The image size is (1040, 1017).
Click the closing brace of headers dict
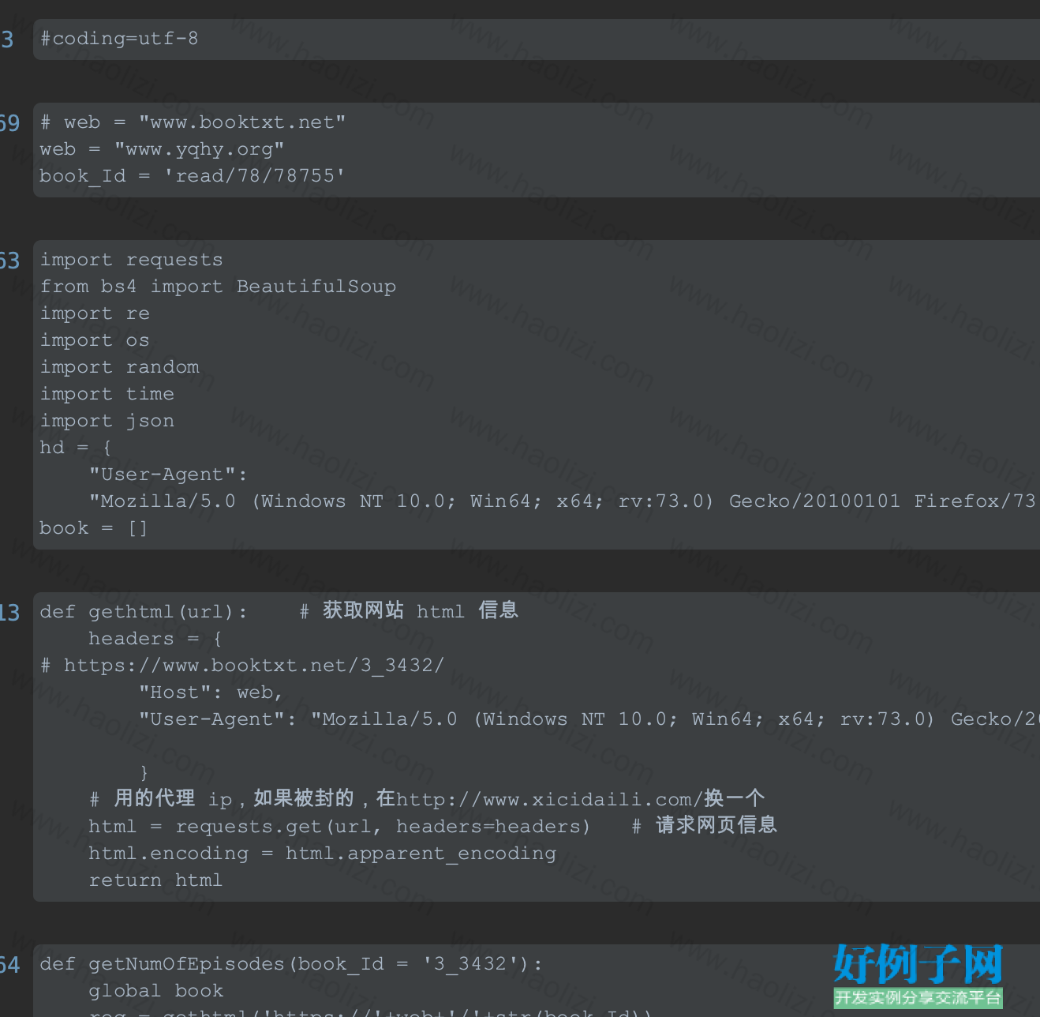(x=144, y=771)
